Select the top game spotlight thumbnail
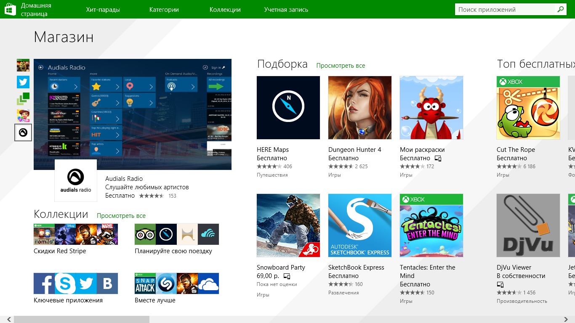The image size is (575, 323). (x=23, y=65)
